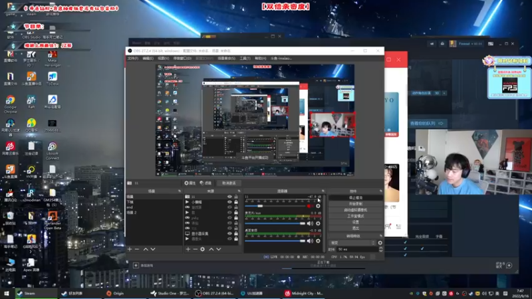Unmute mixer track 11 red speaker
This screenshot has width=532, height=299.
click(x=309, y=206)
